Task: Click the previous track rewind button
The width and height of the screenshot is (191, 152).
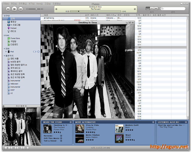Action: [8, 9]
